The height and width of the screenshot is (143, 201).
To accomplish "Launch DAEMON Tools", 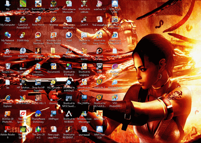I will (23, 51).
